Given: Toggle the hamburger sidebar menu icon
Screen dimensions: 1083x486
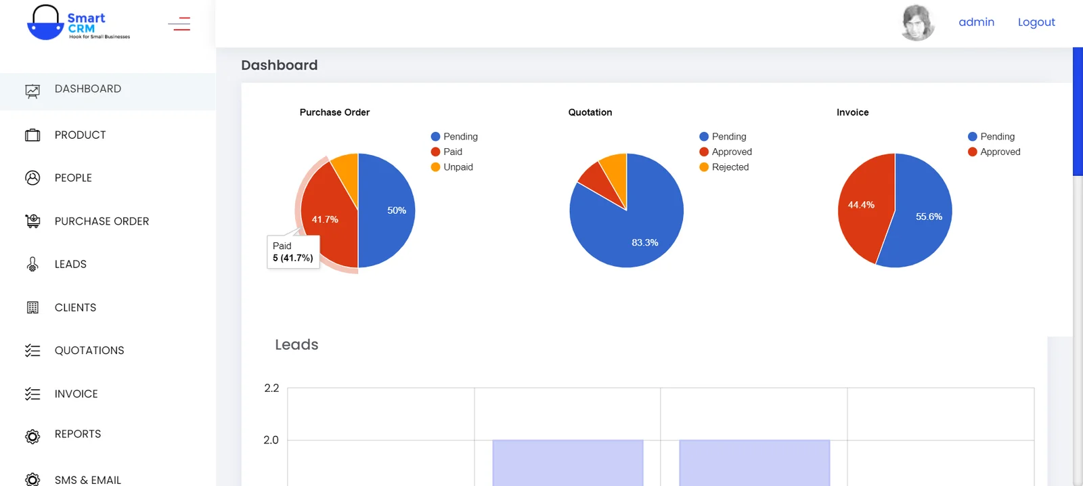Looking at the screenshot, I should [179, 24].
